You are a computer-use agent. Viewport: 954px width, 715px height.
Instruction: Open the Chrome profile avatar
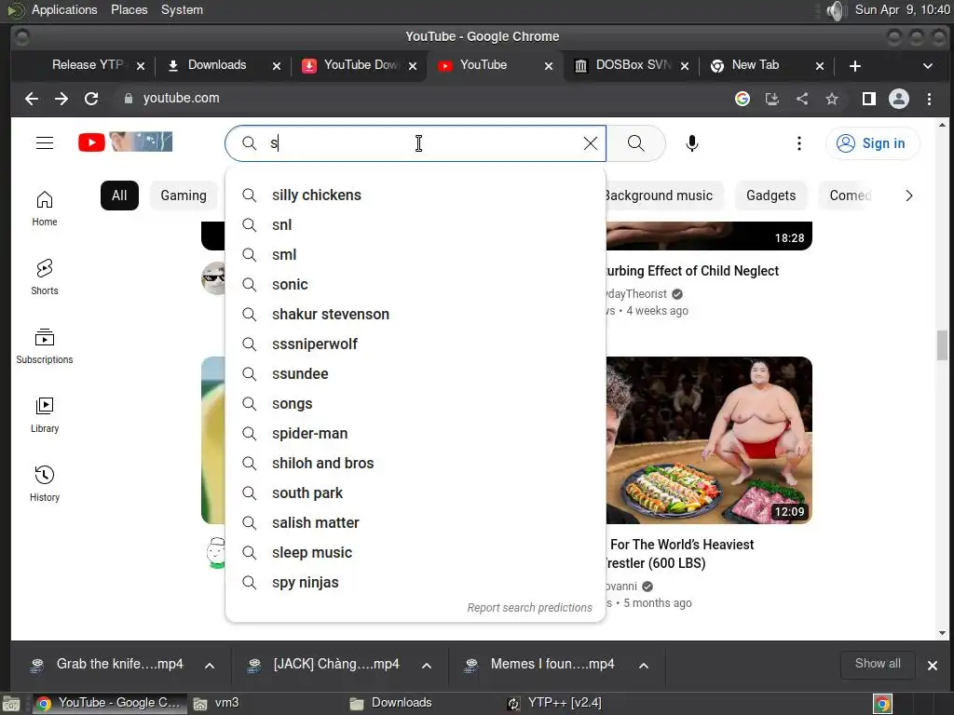[x=899, y=99]
